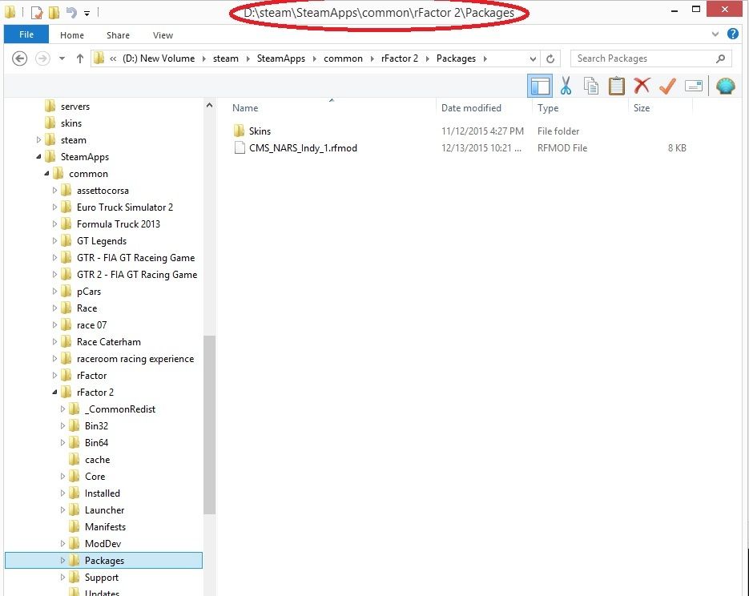Click the Up one level arrow
The image size is (749, 596).
tap(80, 58)
